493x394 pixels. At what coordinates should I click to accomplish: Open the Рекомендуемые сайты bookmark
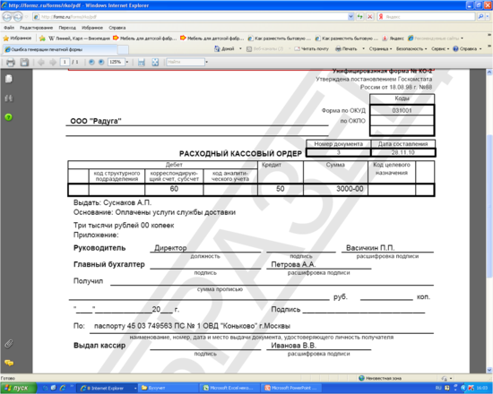click(x=436, y=39)
